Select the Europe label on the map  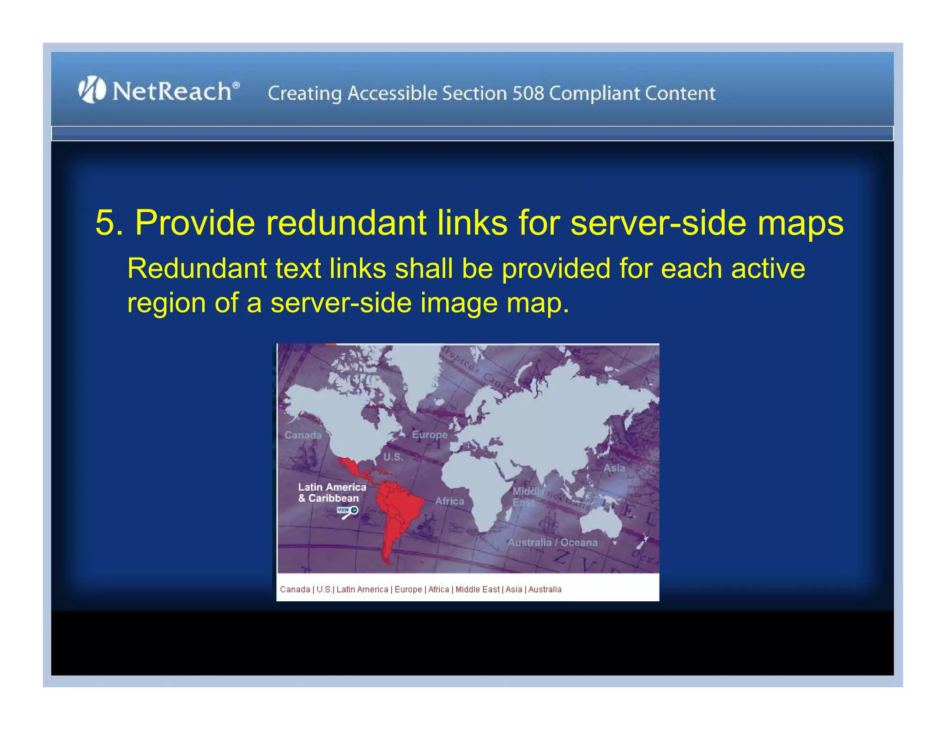point(430,435)
